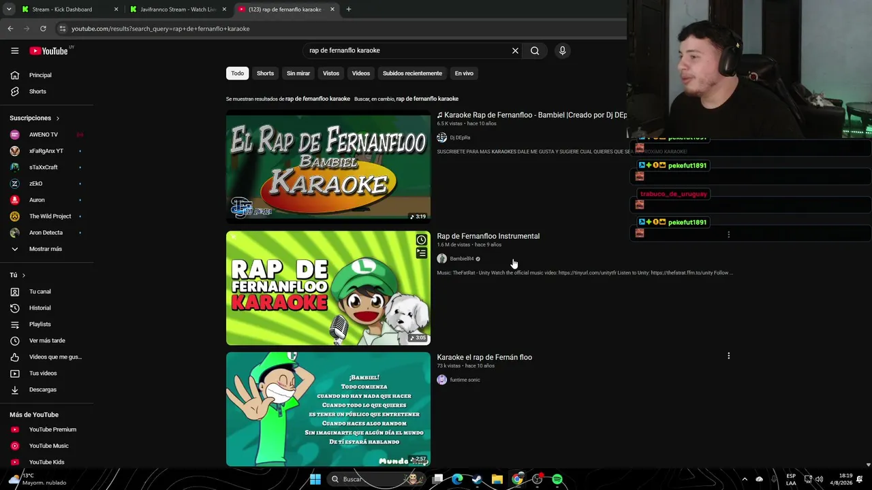Open the funtime sonic channel avatar
872x490 pixels.
click(441, 380)
